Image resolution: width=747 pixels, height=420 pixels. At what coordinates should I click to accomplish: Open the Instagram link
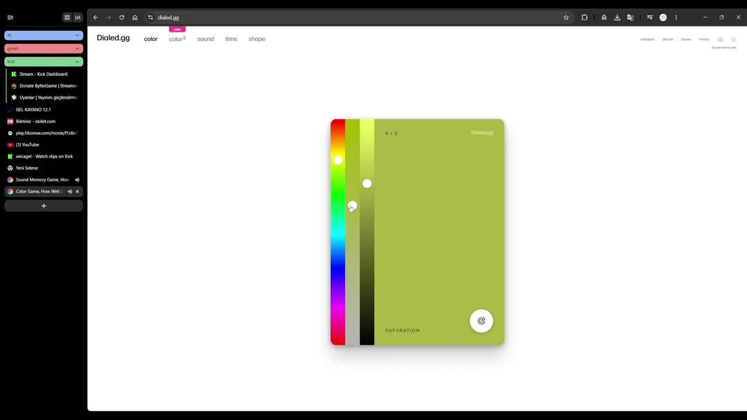tap(647, 40)
